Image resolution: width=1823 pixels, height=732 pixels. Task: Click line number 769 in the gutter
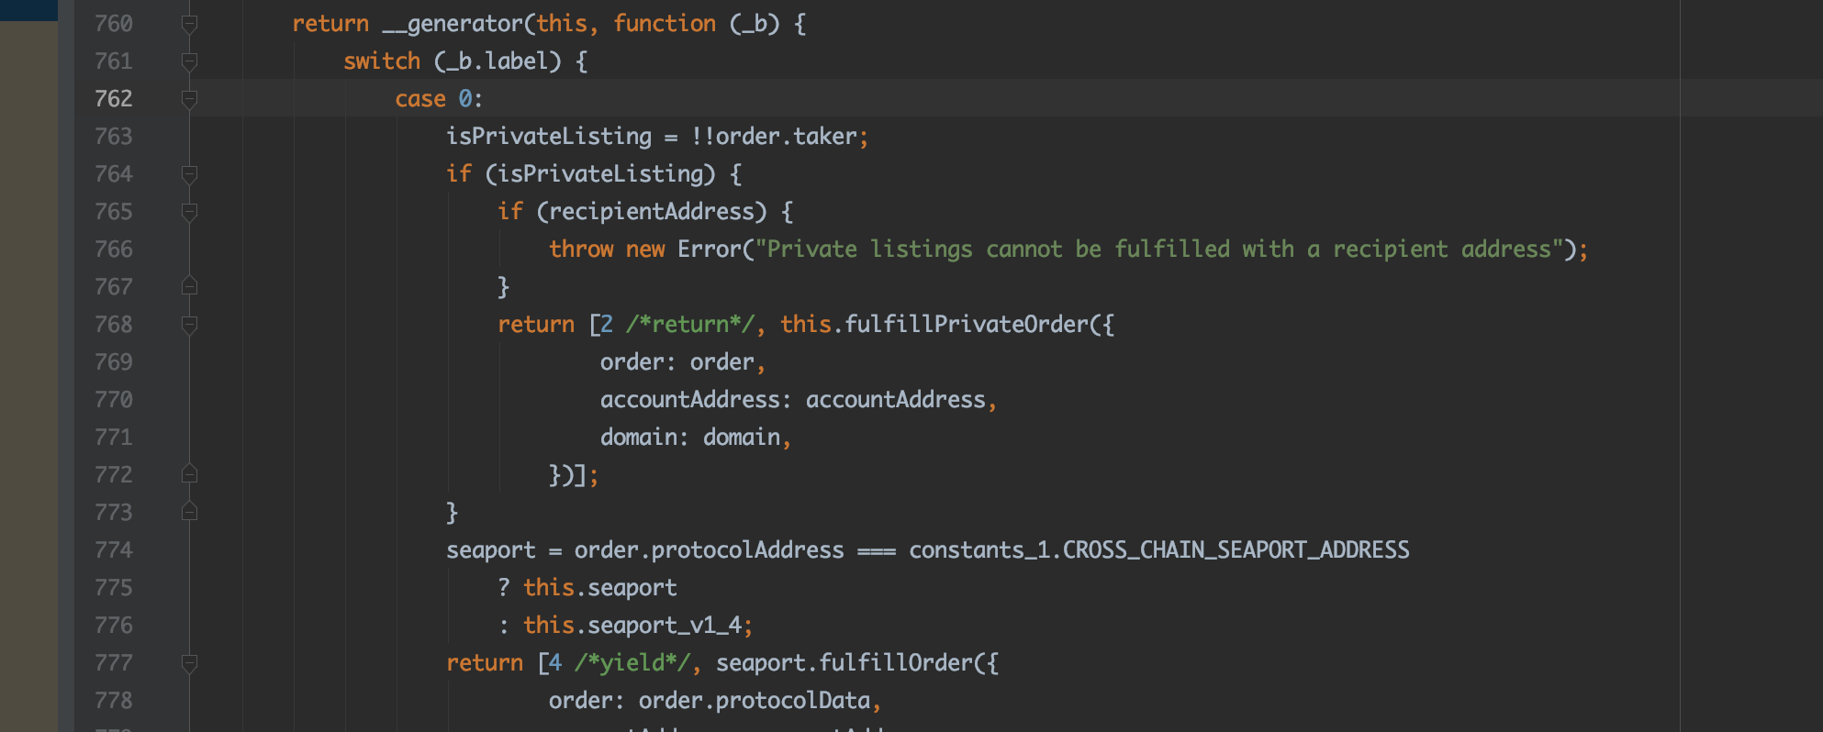(x=114, y=362)
